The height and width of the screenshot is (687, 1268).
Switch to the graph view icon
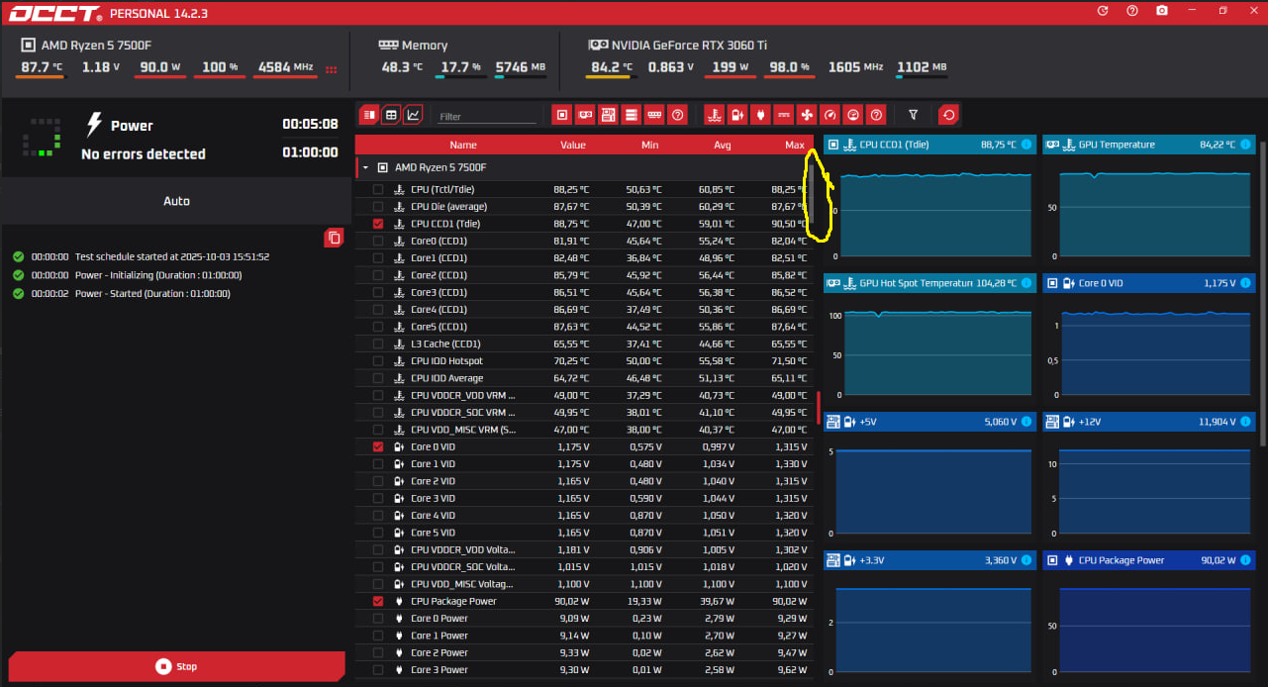pyautogui.click(x=413, y=115)
